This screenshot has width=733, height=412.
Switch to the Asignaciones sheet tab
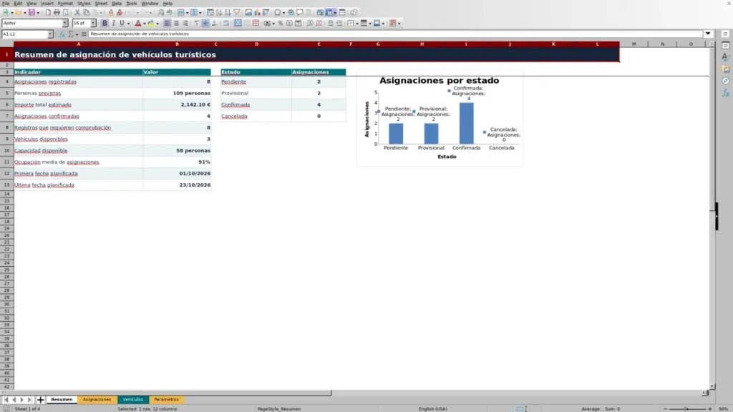(x=97, y=399)
